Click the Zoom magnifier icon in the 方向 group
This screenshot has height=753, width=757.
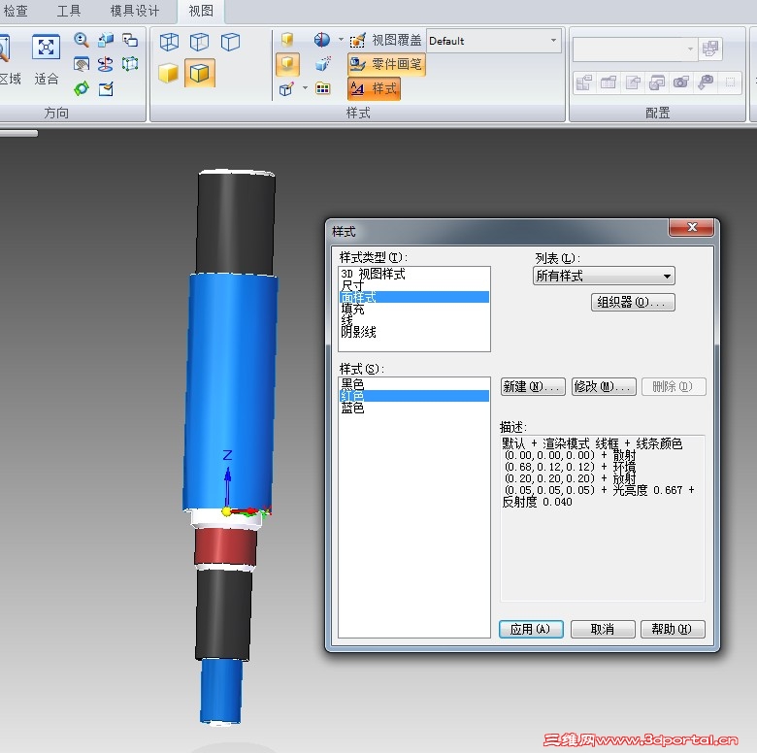[82, 40]
